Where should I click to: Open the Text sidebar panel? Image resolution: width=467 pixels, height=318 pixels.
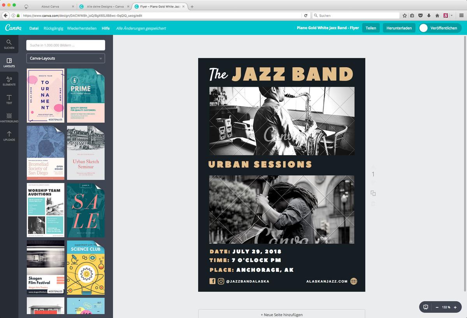9,100
